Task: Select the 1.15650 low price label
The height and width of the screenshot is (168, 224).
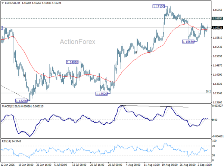Action: pyautogui.click(x=188, y=42)
